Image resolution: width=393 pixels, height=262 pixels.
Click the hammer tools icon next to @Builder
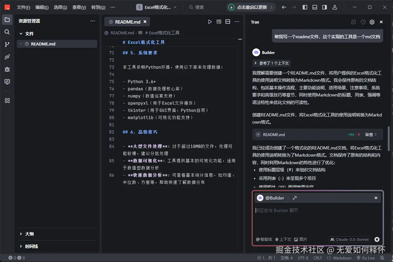[295, 198]
